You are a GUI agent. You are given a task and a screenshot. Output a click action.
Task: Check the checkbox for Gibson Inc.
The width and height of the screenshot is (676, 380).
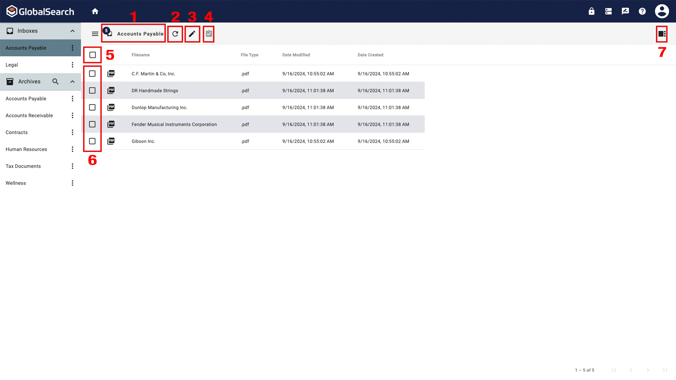point(92,141)
